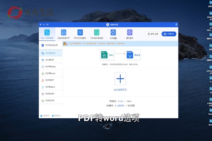212x141 pixels.
Task: Open the PDF的其他操作 tab icon
Action: pyautogui.click(x=80, y=32)
